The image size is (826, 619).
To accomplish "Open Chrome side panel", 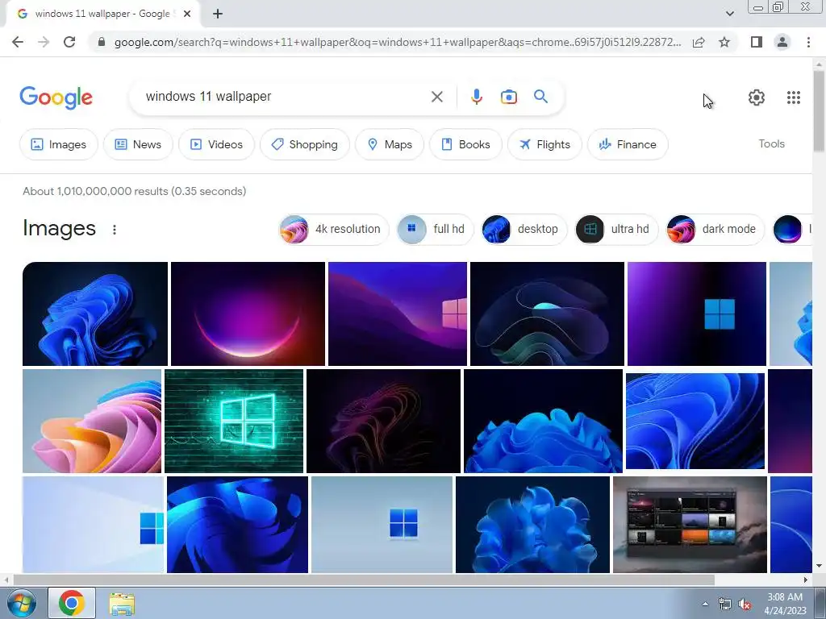I will pyautogui.click(x=757, y=42).
